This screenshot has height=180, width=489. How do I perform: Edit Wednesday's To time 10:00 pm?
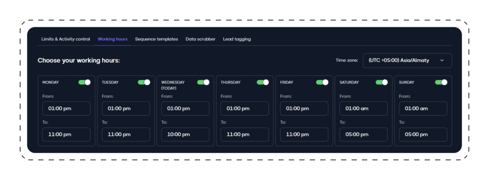pyautogui.click(x=185, y=135)
